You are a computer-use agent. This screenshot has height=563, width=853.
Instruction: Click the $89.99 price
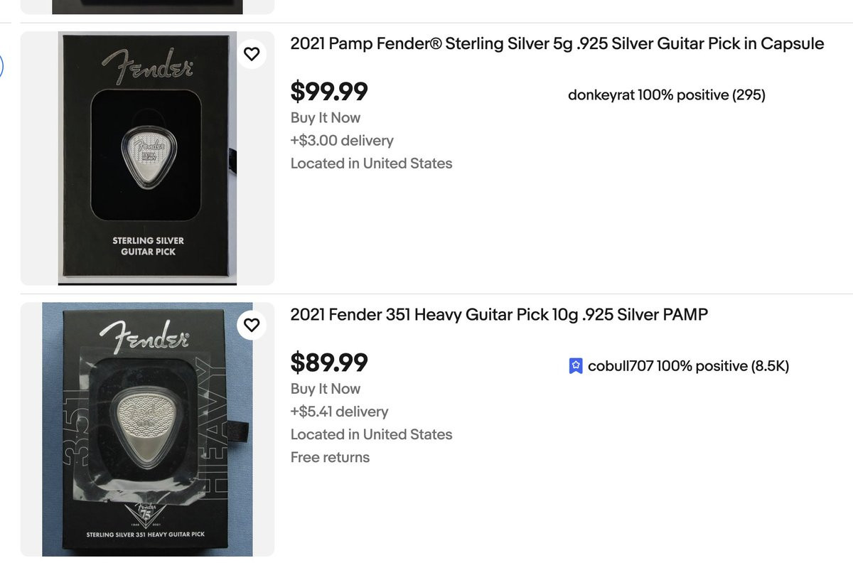[329, 363]
